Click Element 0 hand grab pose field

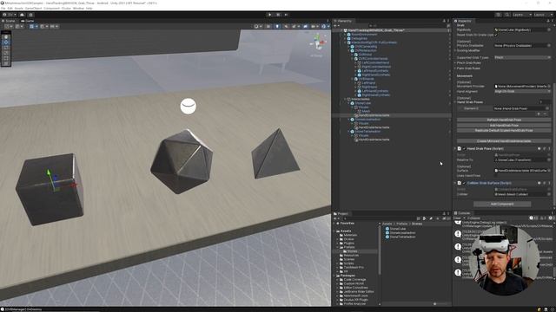[521, 108]
